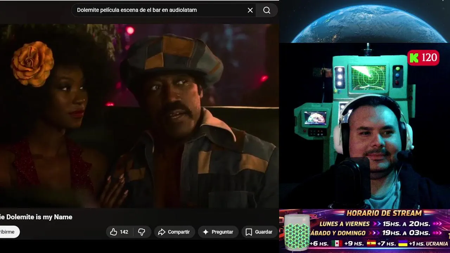The width and height of the screenshot is (450, 253).
Task: Click the HORARIO DE STREAM heading
Action: tap(384, 213)
